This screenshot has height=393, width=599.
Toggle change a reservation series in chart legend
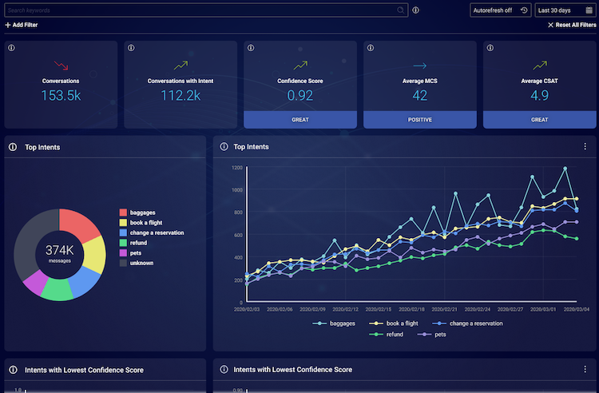tap(467, 324)
